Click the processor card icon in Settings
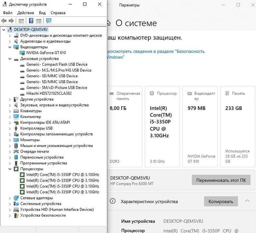The width and height of the screenshot is (256, 233). 152,93
